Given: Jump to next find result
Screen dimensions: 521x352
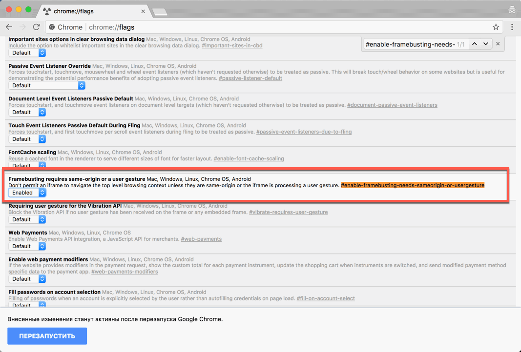Looking at the screenshot, I should (x=486, y=44).
